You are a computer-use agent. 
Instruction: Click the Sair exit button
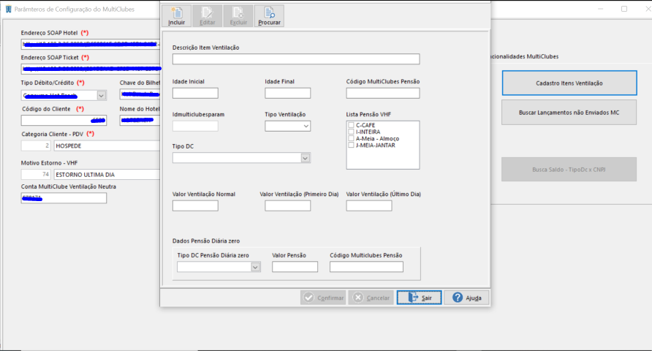click(419, 298)
